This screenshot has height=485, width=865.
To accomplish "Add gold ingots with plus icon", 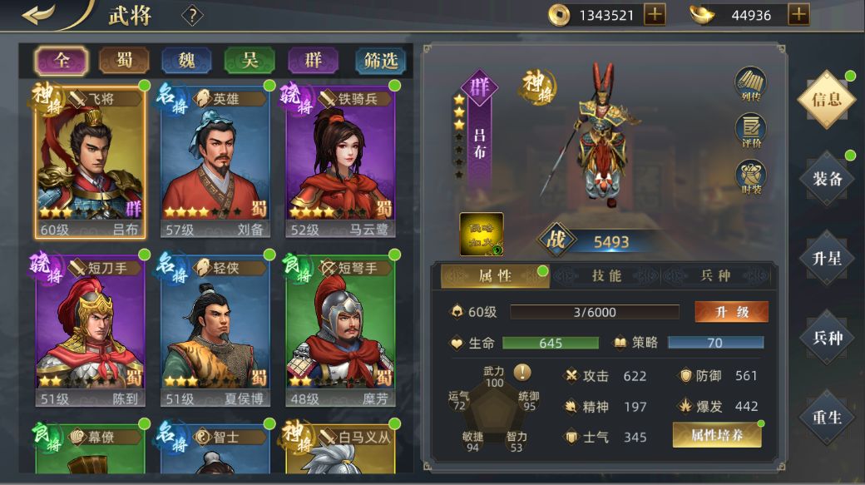I will 798,14.
